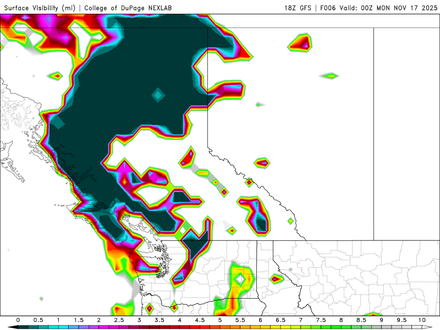Click the "College of DuPage NEXLAB" label
Viewport: 440px width, 330px height.
(128, 8)
